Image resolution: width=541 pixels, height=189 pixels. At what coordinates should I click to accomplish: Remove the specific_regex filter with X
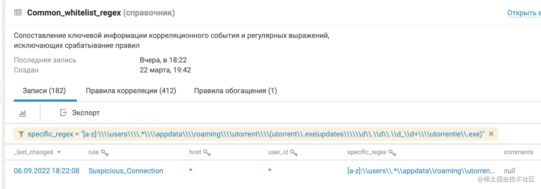(491, 134)
